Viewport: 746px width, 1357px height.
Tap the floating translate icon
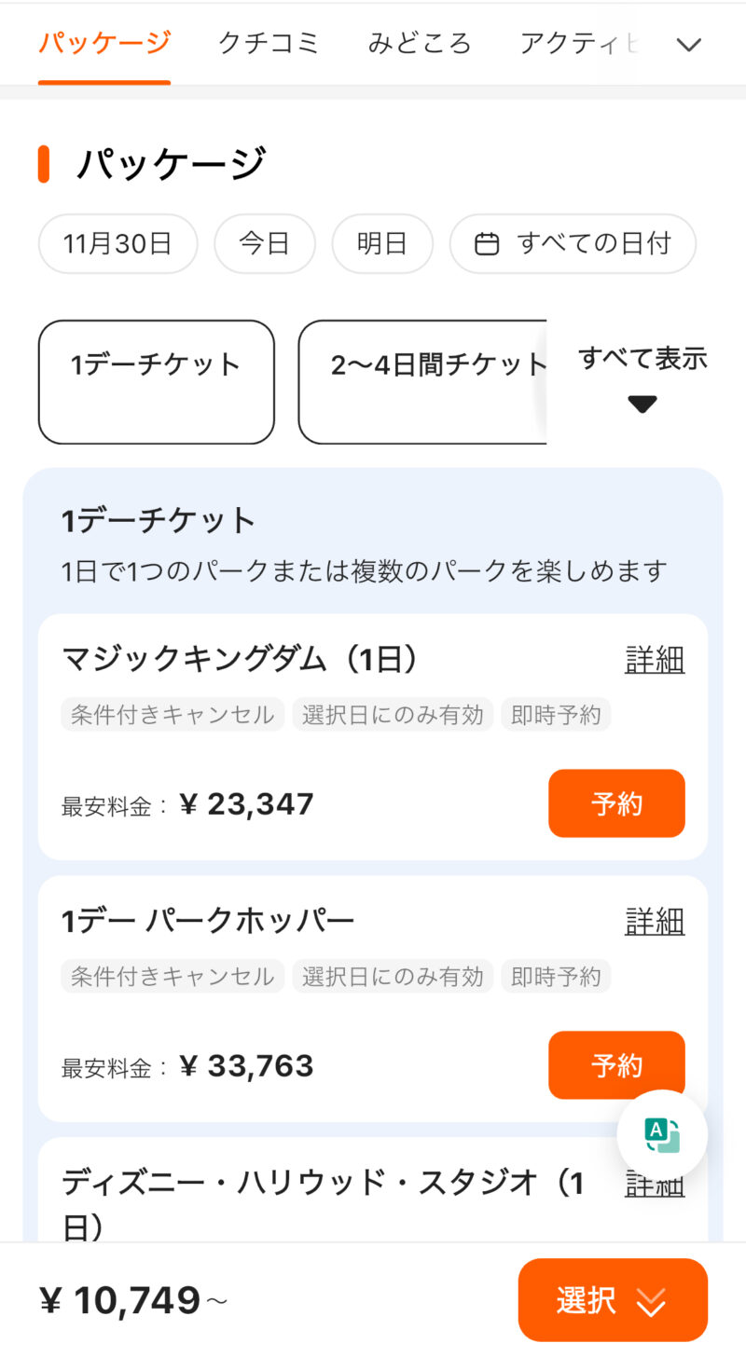pyautogui.click(x=662, y=1134)
